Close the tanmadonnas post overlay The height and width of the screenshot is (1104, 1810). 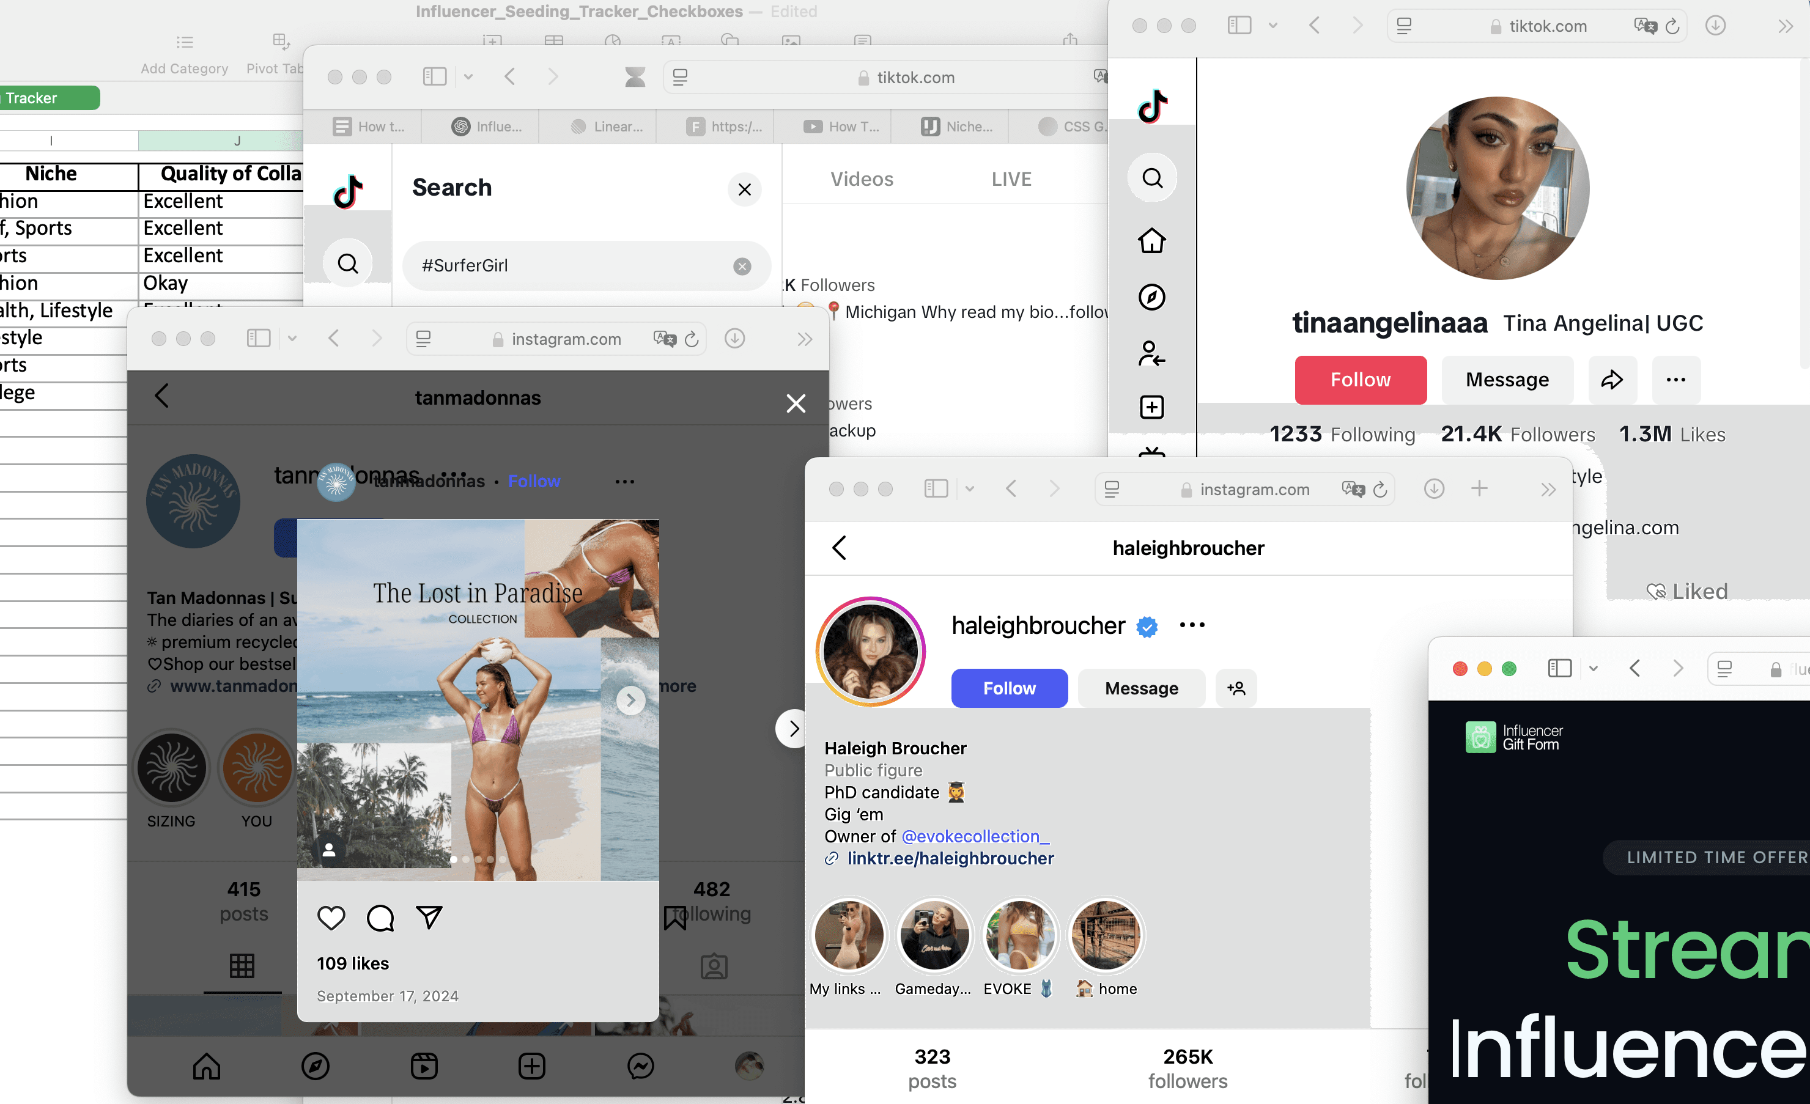pyautogui.click(x=796, y=403)
